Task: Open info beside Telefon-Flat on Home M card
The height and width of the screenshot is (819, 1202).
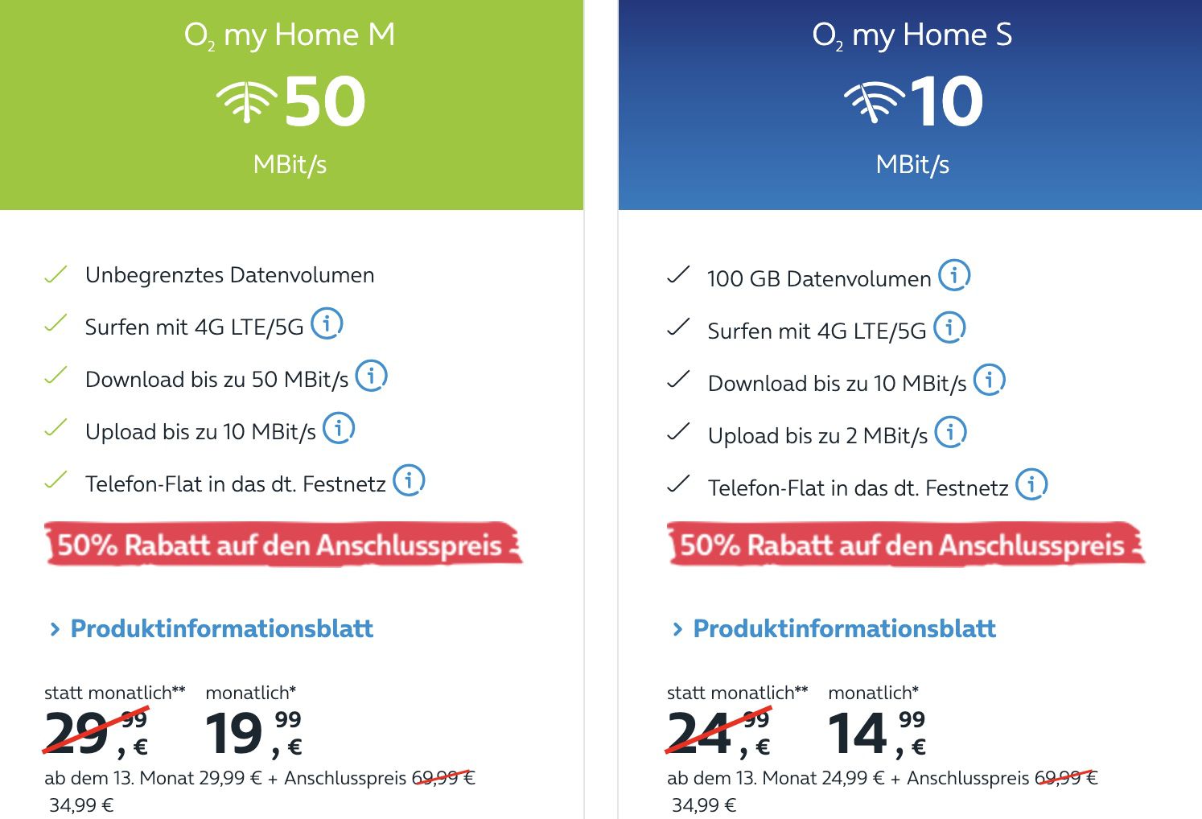Action: [x=409, y=480]
